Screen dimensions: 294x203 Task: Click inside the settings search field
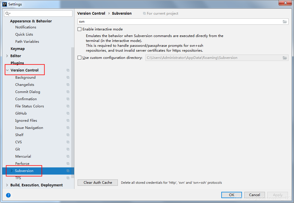(37, 13)
